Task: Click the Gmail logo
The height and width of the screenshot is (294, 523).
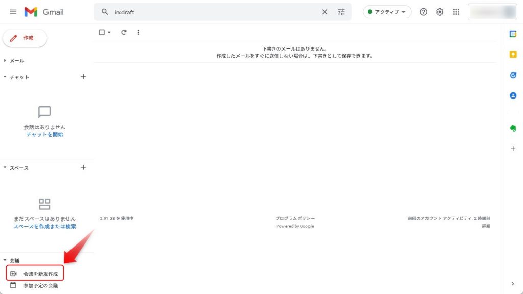Action: tap(44, 12)
